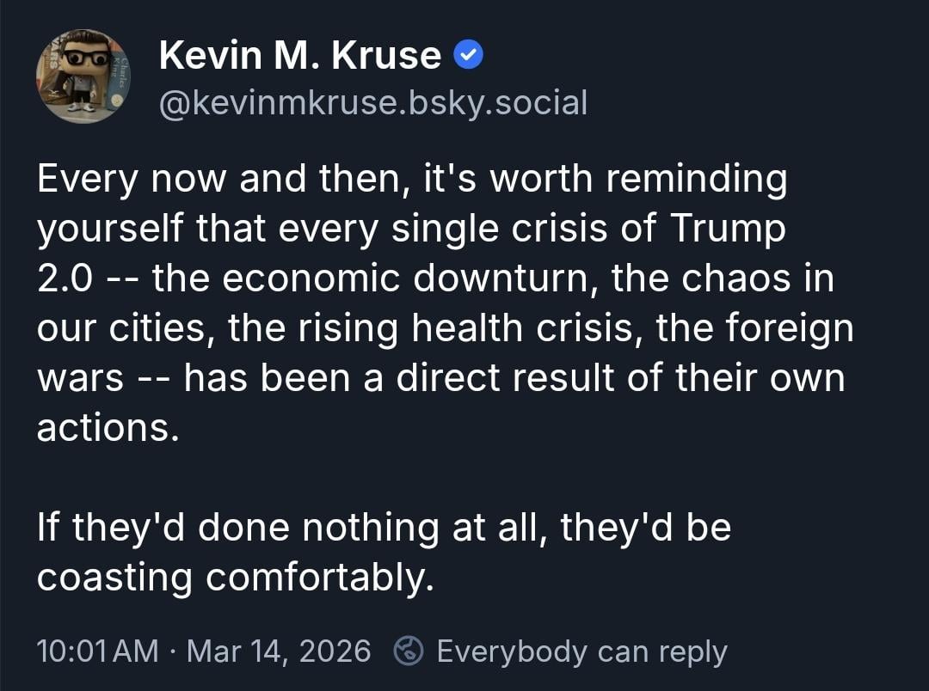Viewport: 929px width, 691px height.
Task: Click the word "Trump" in the post
Action: 728,229
